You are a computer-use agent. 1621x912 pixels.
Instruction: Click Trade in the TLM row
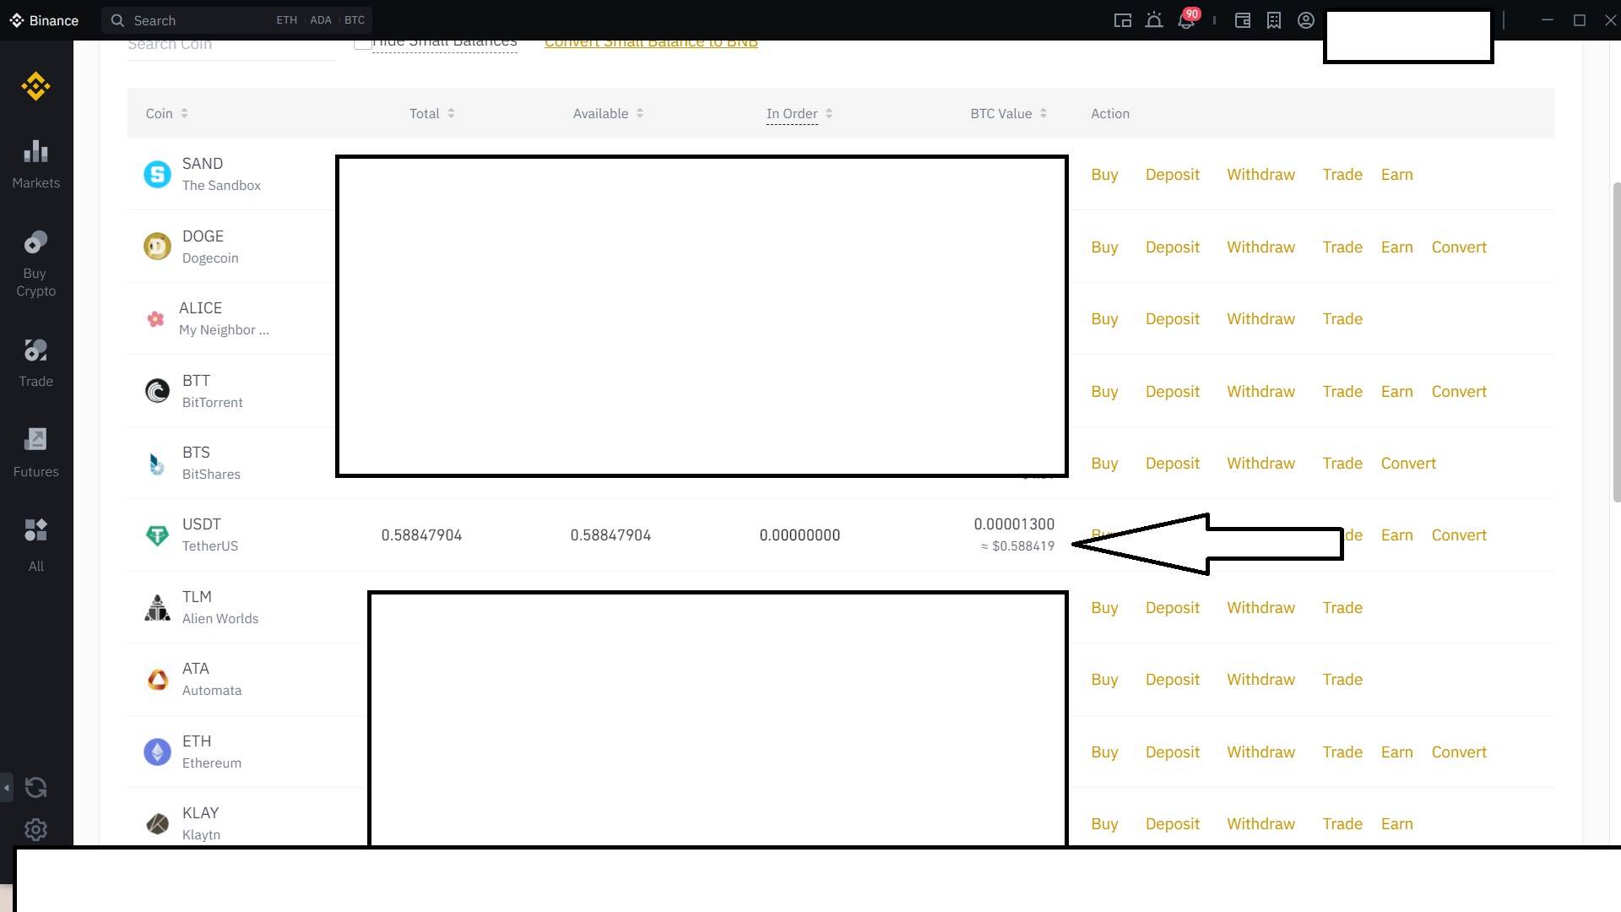[x=1342, y=608]
